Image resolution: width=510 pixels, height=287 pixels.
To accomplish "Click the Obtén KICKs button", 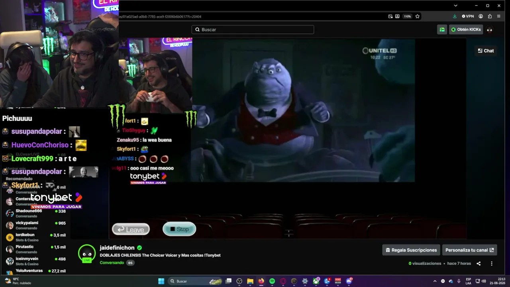I will tap(466, 29).
